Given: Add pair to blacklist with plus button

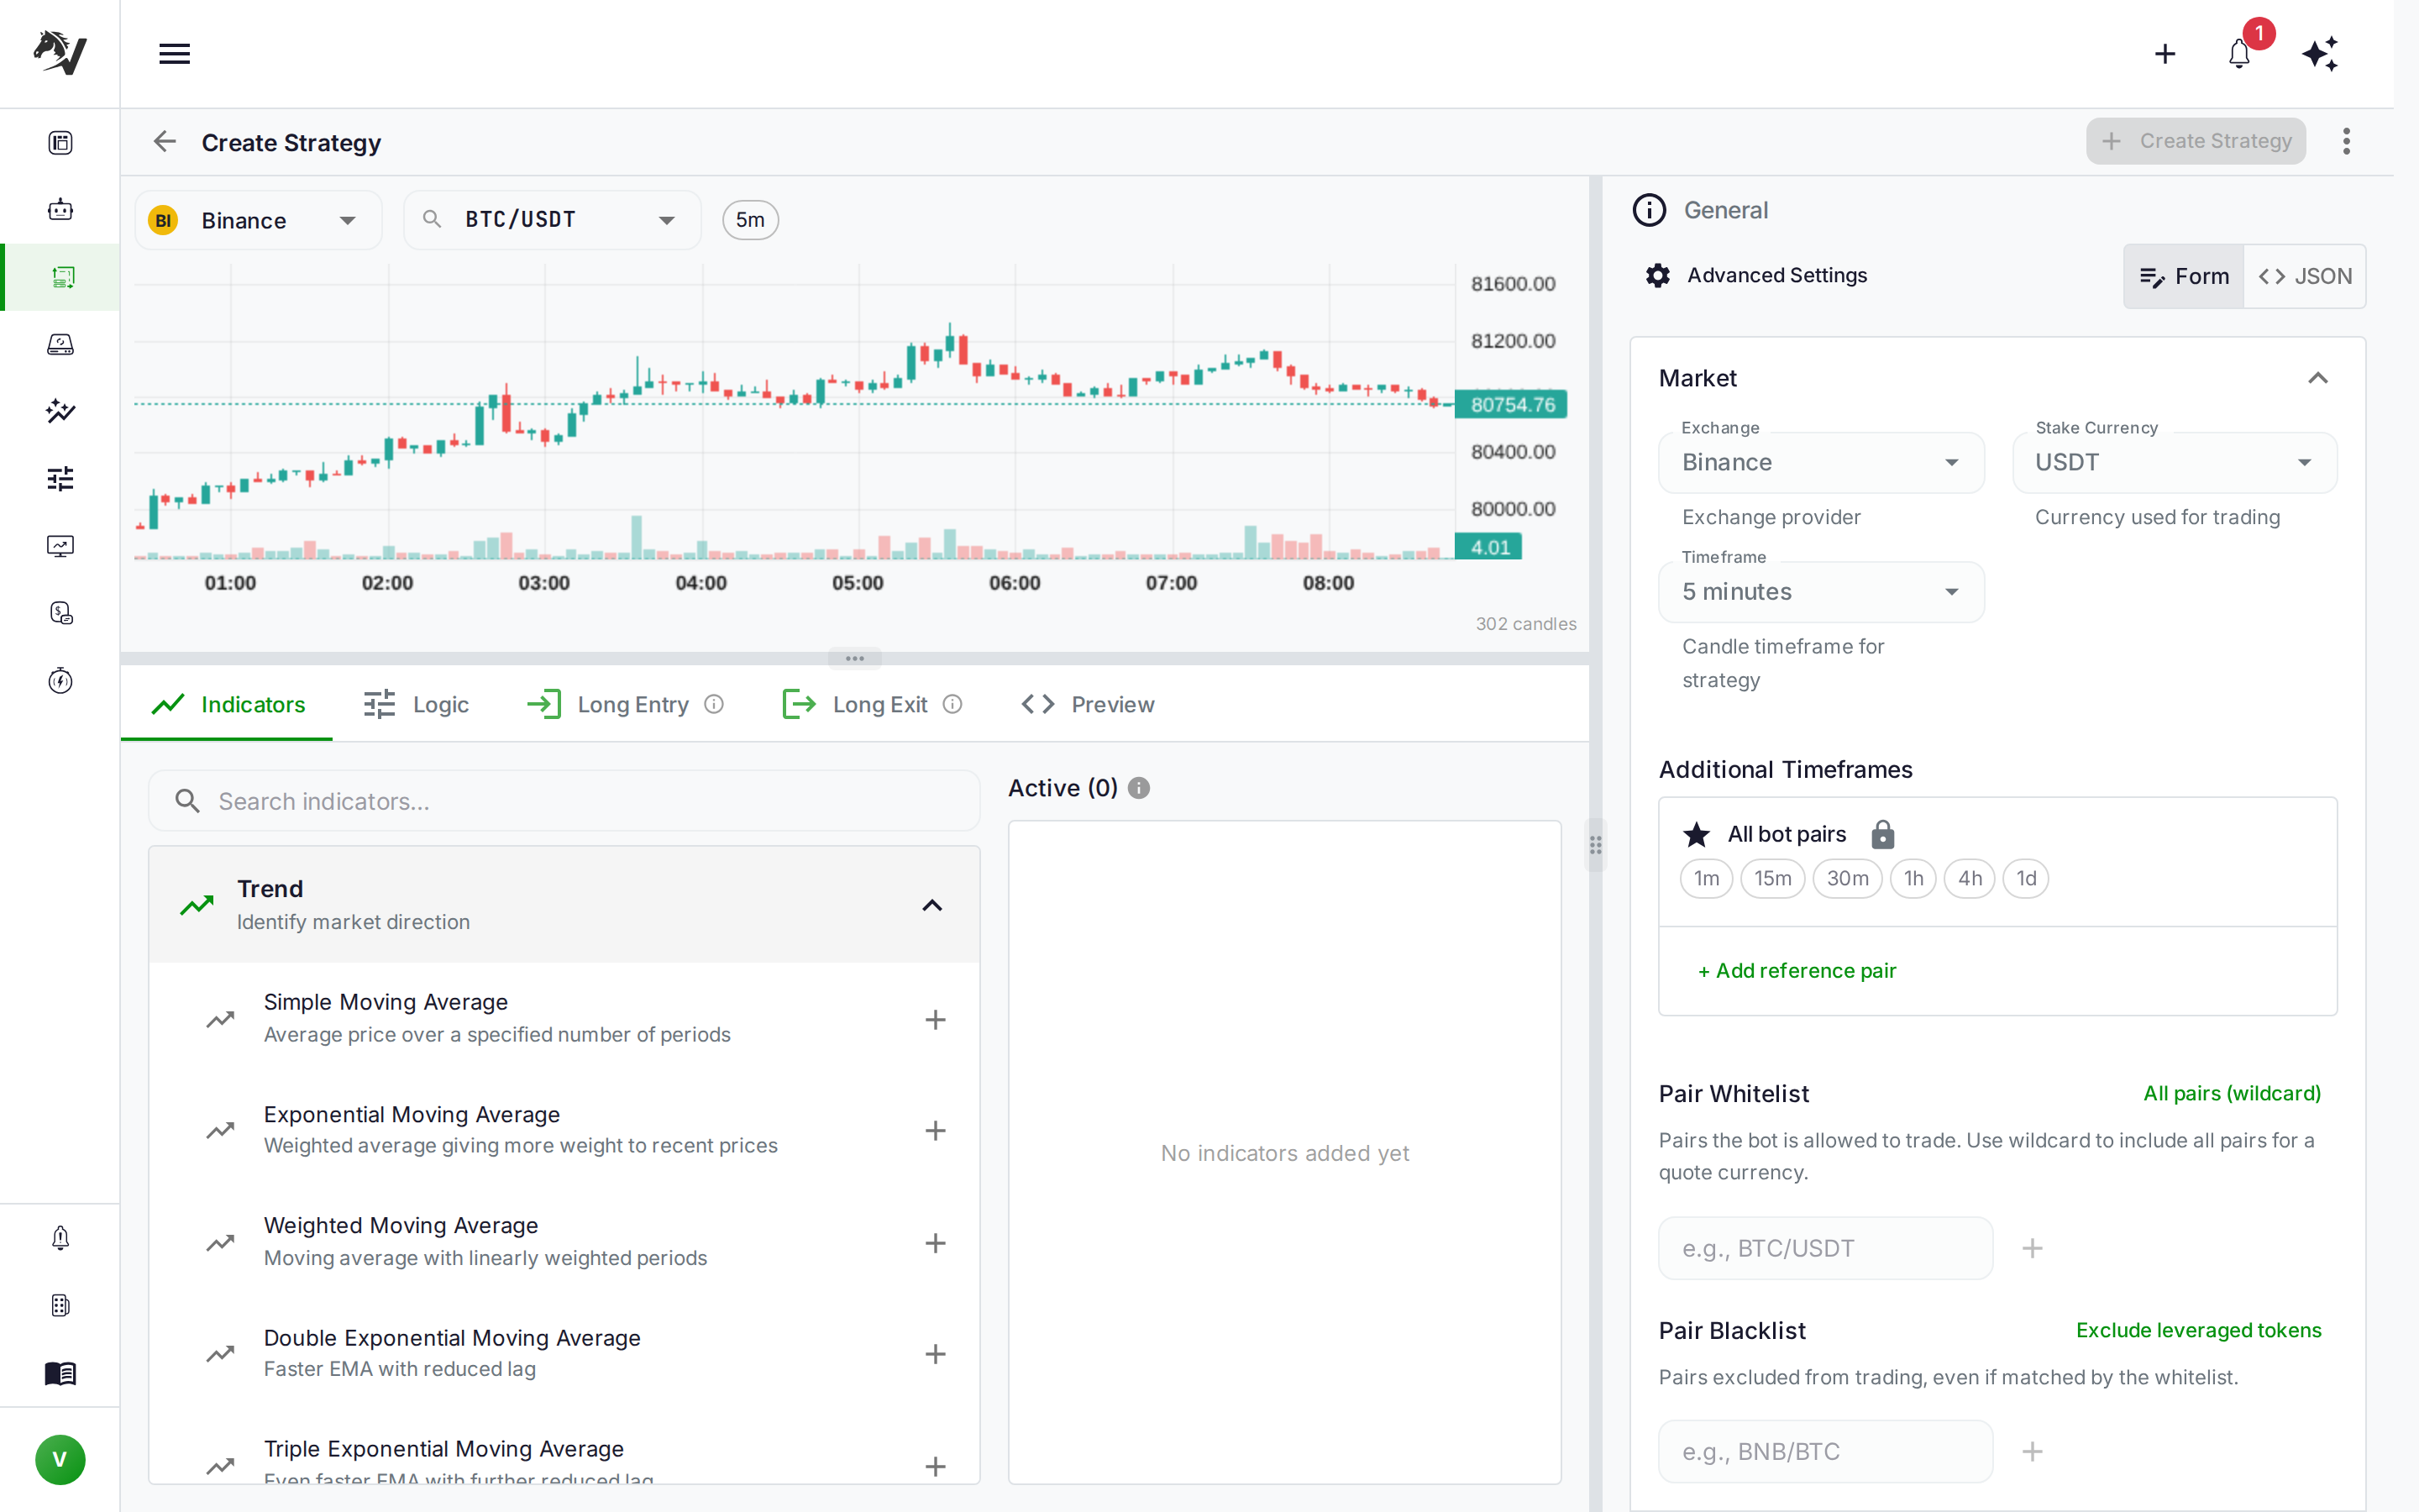Looking at the screenshot, I should click(2032, 1451).
